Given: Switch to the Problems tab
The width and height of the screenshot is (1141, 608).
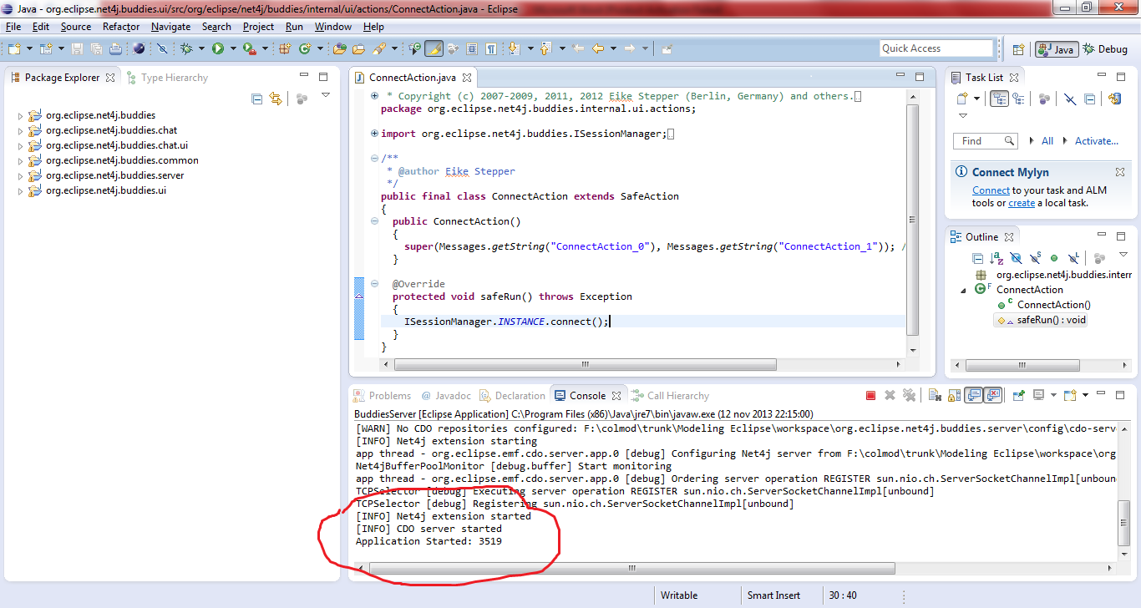Looking at the screenshot, I should 383,396.
